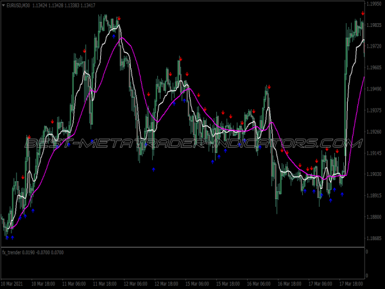Click the small triangle before EURUSD,M30

pyautogui.click(x=3, y=5)
